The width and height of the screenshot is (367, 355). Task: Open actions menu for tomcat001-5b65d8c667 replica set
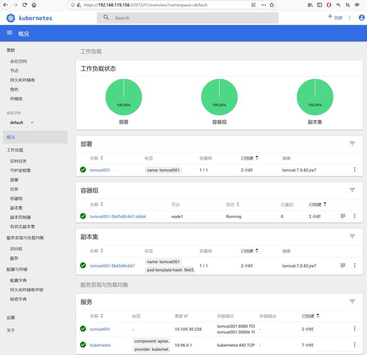click(x=355, y=265)
